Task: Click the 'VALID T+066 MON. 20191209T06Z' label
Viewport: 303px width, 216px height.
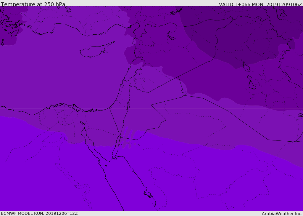Action: (260, 4)
